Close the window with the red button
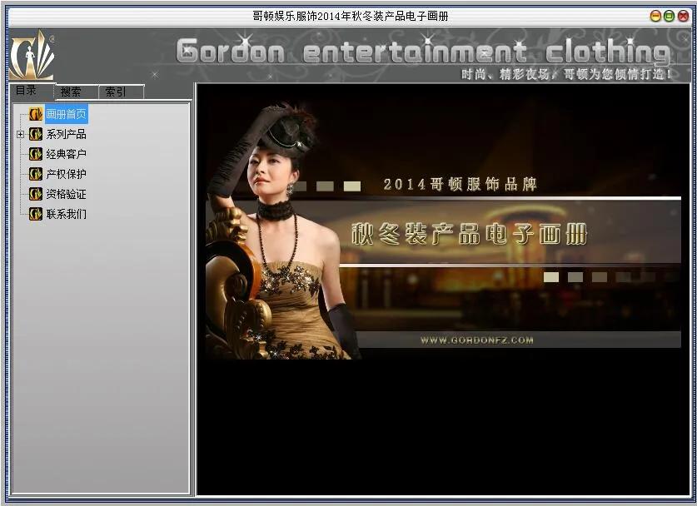The image size is (697, 506). pos(683,17)
